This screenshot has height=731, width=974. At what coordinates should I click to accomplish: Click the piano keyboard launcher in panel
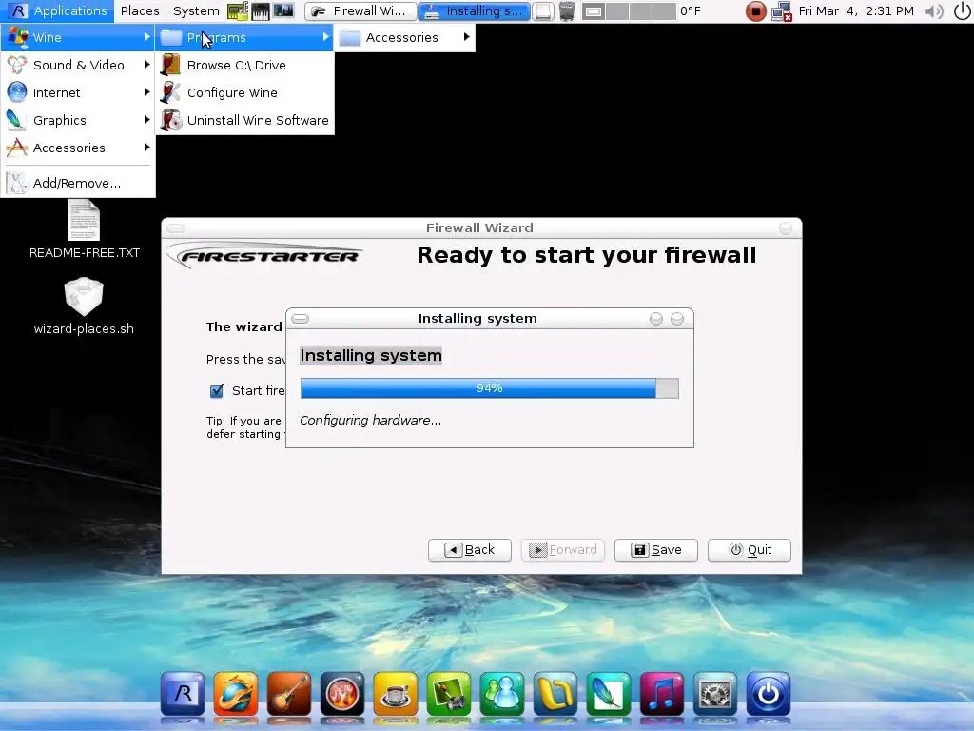point(261,10)
